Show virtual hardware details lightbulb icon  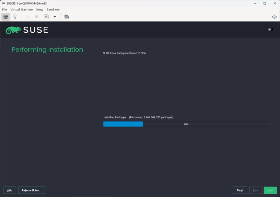15,17
